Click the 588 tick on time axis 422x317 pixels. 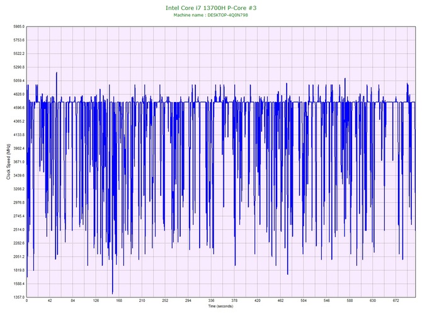tap(350, 301)
